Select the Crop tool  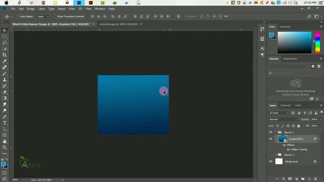click(x=5, y=55)
